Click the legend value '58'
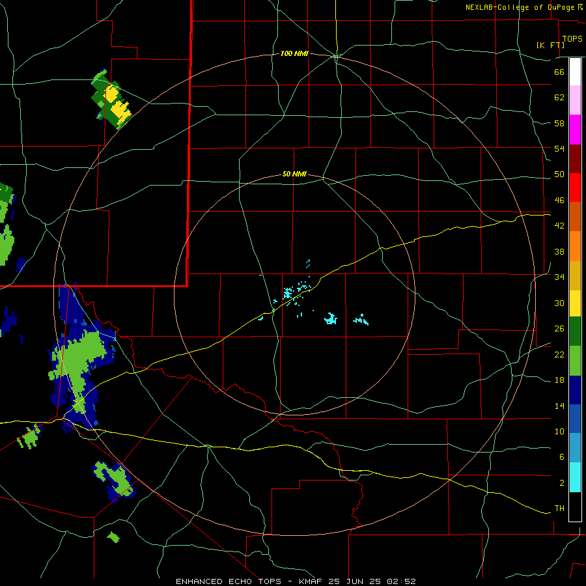Viewport: 586px width, 586px height. click(559, 123)
